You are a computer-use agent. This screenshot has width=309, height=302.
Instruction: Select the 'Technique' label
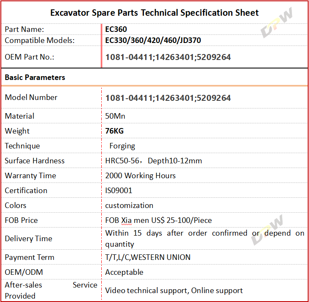(22, 146)
